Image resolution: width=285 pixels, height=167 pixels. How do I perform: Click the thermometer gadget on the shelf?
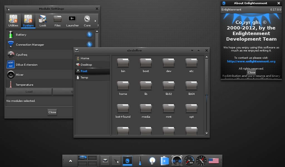(x=140, y=161)
